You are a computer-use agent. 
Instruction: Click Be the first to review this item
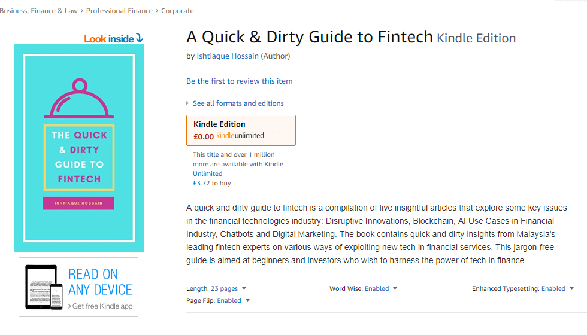click(x=240, y=81)
